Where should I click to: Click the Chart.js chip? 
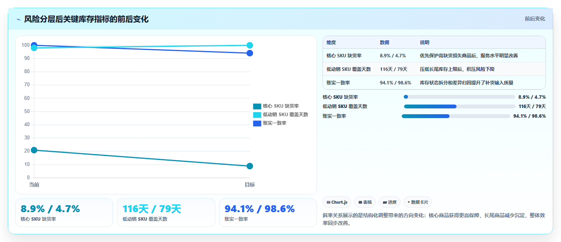[x=337, y=202]
